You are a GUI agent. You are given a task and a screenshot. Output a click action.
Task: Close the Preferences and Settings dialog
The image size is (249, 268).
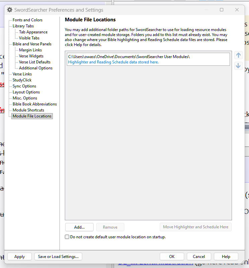237,10
